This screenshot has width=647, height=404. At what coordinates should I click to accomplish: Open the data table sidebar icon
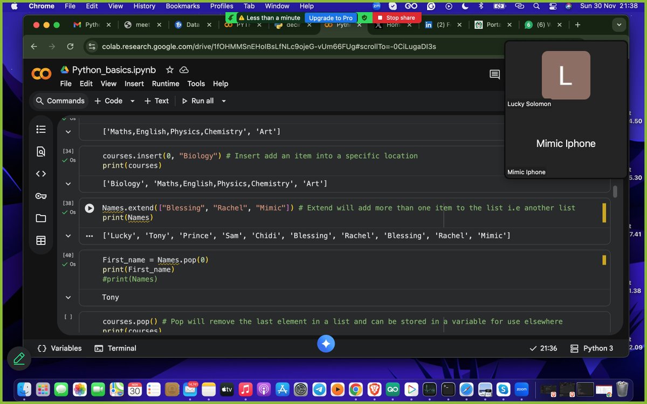pos(41,241)
